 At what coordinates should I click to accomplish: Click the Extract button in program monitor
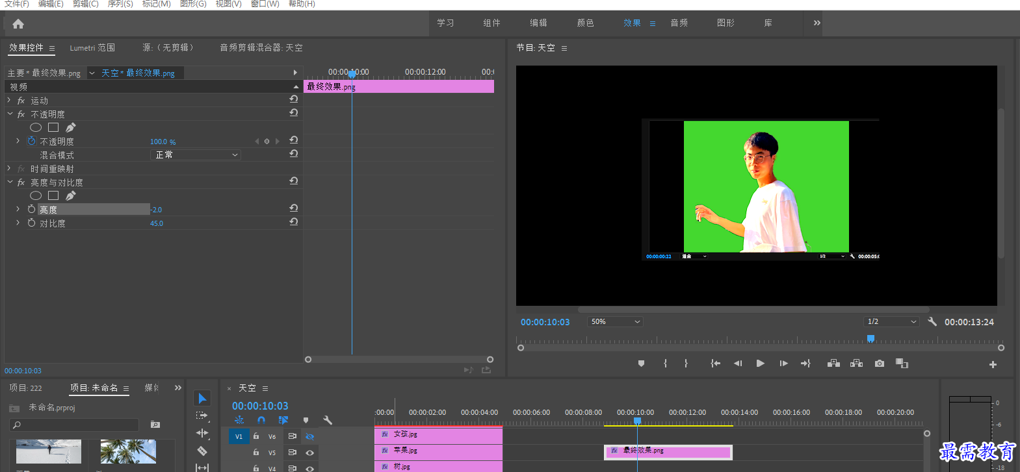857,364
